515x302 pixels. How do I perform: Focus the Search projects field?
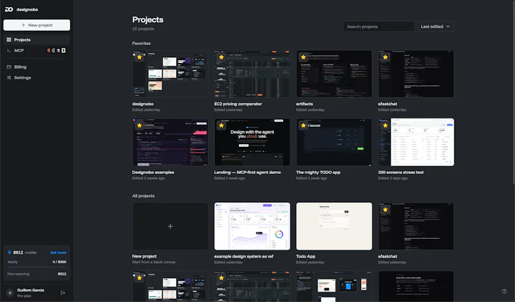click(379, 26)
